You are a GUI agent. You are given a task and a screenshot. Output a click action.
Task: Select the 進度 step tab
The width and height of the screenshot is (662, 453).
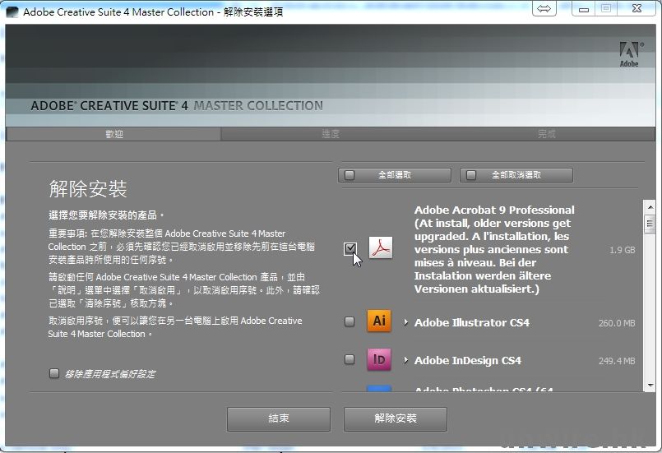pos(331,134)
